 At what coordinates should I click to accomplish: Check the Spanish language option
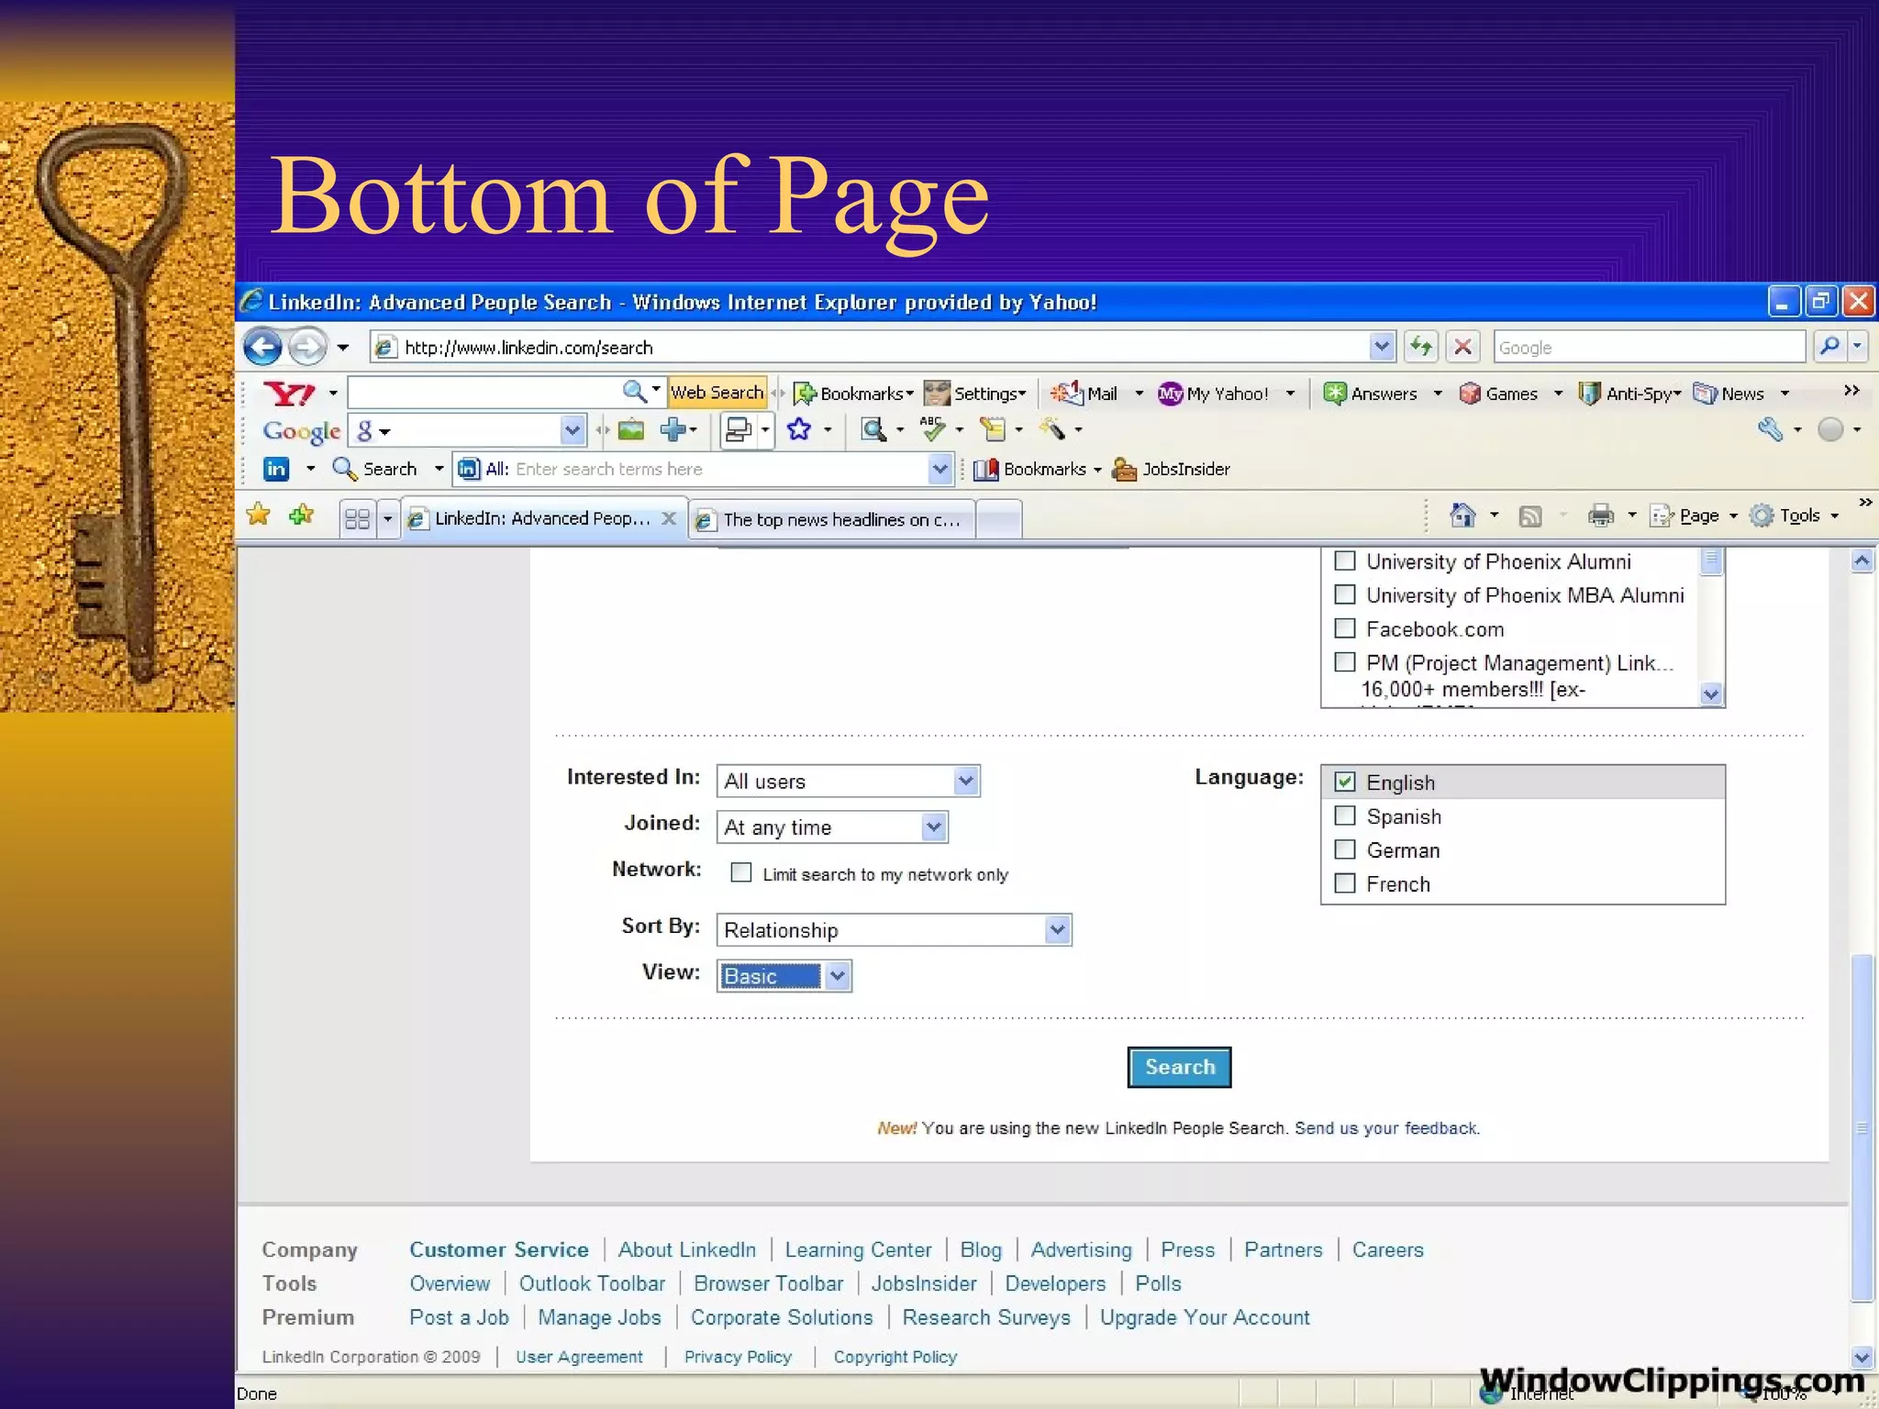1345,815
